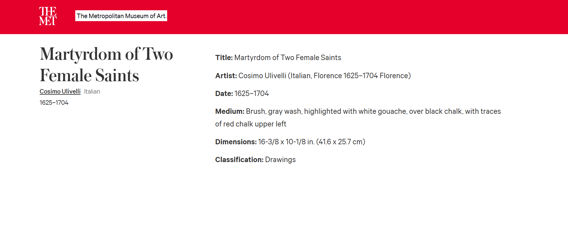Click The Met logo icon

pyautogui.click(x=48, y=16)
